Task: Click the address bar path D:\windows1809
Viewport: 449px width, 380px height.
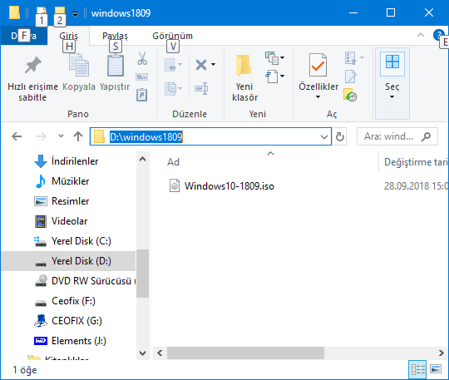Action: [x=146, y=137]
